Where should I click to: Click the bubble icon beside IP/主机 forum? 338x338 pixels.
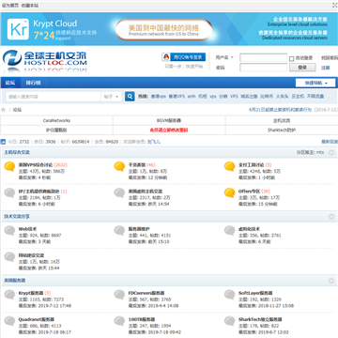pyautogui.click(x=9, y=193)
